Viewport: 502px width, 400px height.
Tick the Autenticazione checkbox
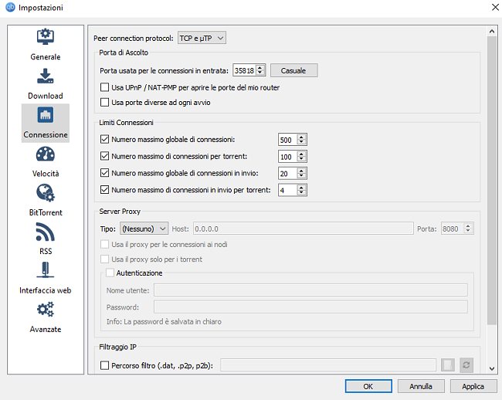coord(110,273)
